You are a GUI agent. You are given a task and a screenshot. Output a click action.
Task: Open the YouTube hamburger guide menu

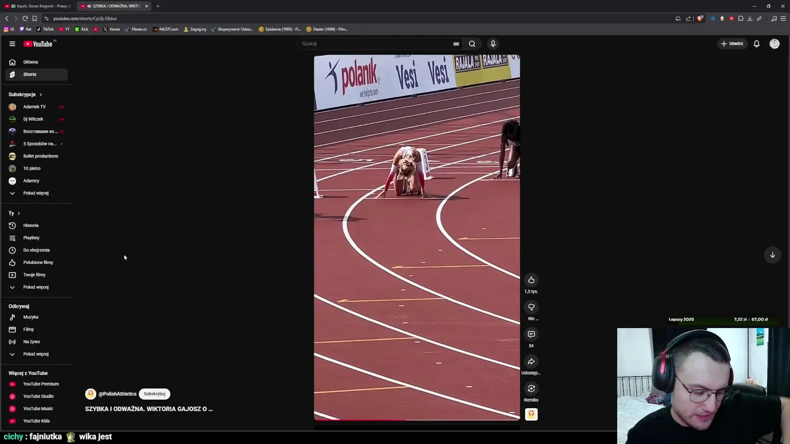click(12, 44)
